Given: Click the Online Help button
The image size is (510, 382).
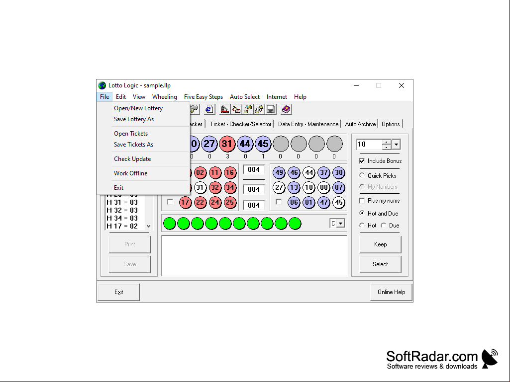Looking at the screenshot, I should tap(391, 292).
